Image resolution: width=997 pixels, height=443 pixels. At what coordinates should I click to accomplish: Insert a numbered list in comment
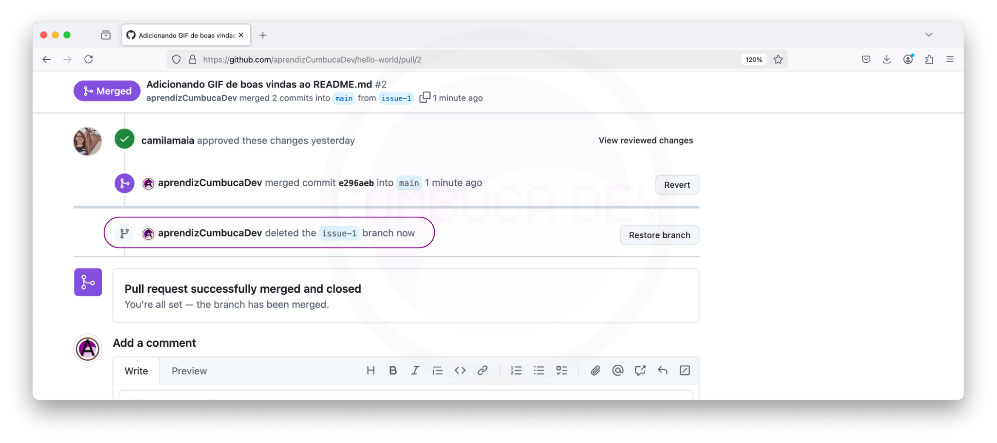click(x=516, y=371)
